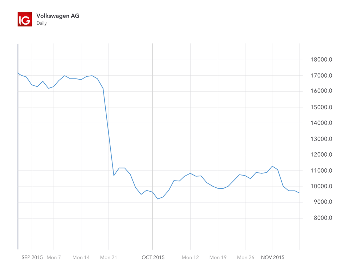This screenshot has width=357, height=273.
Task: Select the NOV 2015 axis label
Action: (x=273, y=257)
